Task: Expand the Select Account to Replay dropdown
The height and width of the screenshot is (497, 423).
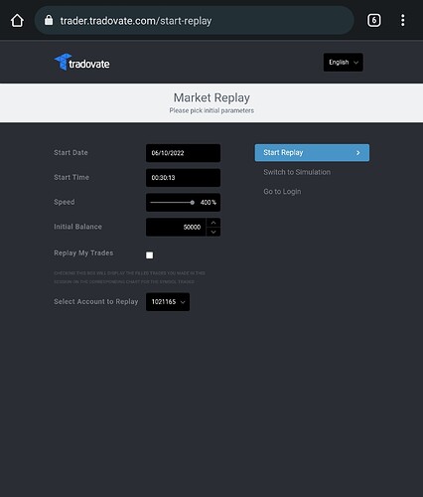Action: pyautogui.click(x=168, y=302)
